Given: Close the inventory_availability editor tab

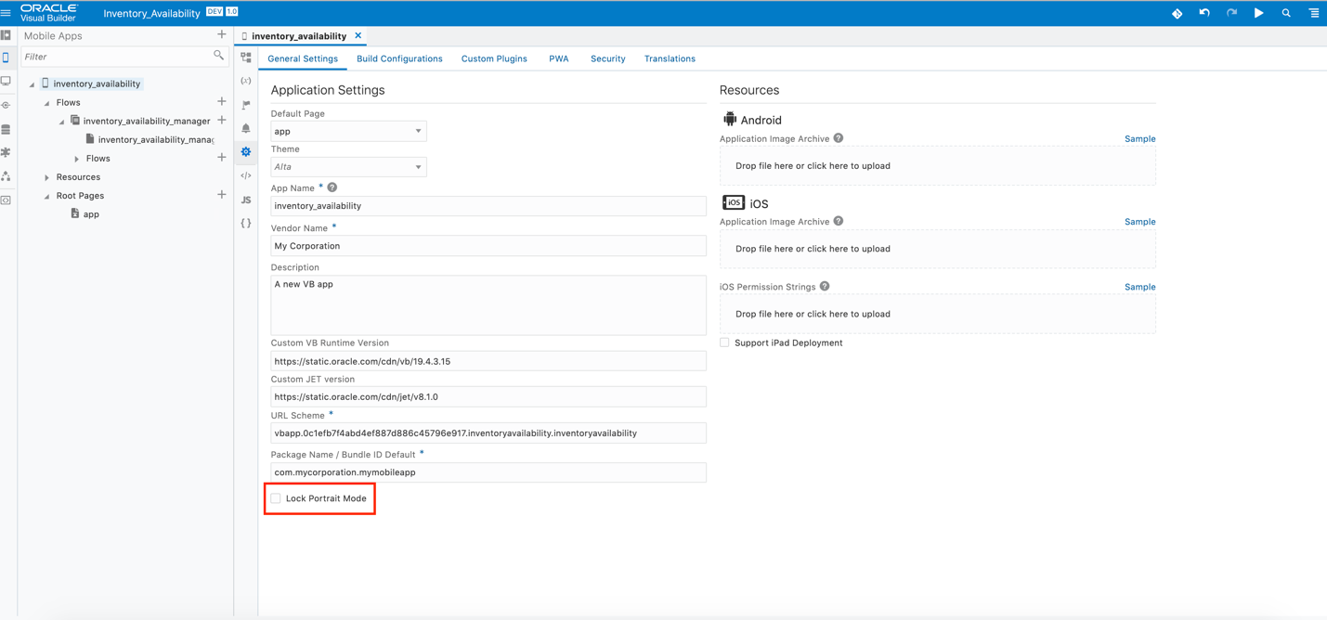Looking at the screenshot, I should (358, 35).
